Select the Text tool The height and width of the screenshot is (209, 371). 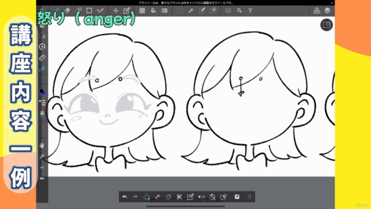[250, 10]
